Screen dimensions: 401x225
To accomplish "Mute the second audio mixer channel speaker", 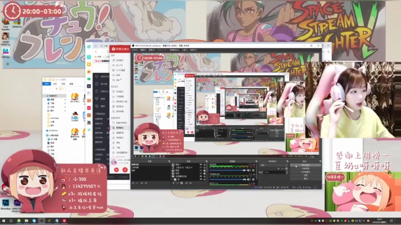I will [x=248, y=179].
